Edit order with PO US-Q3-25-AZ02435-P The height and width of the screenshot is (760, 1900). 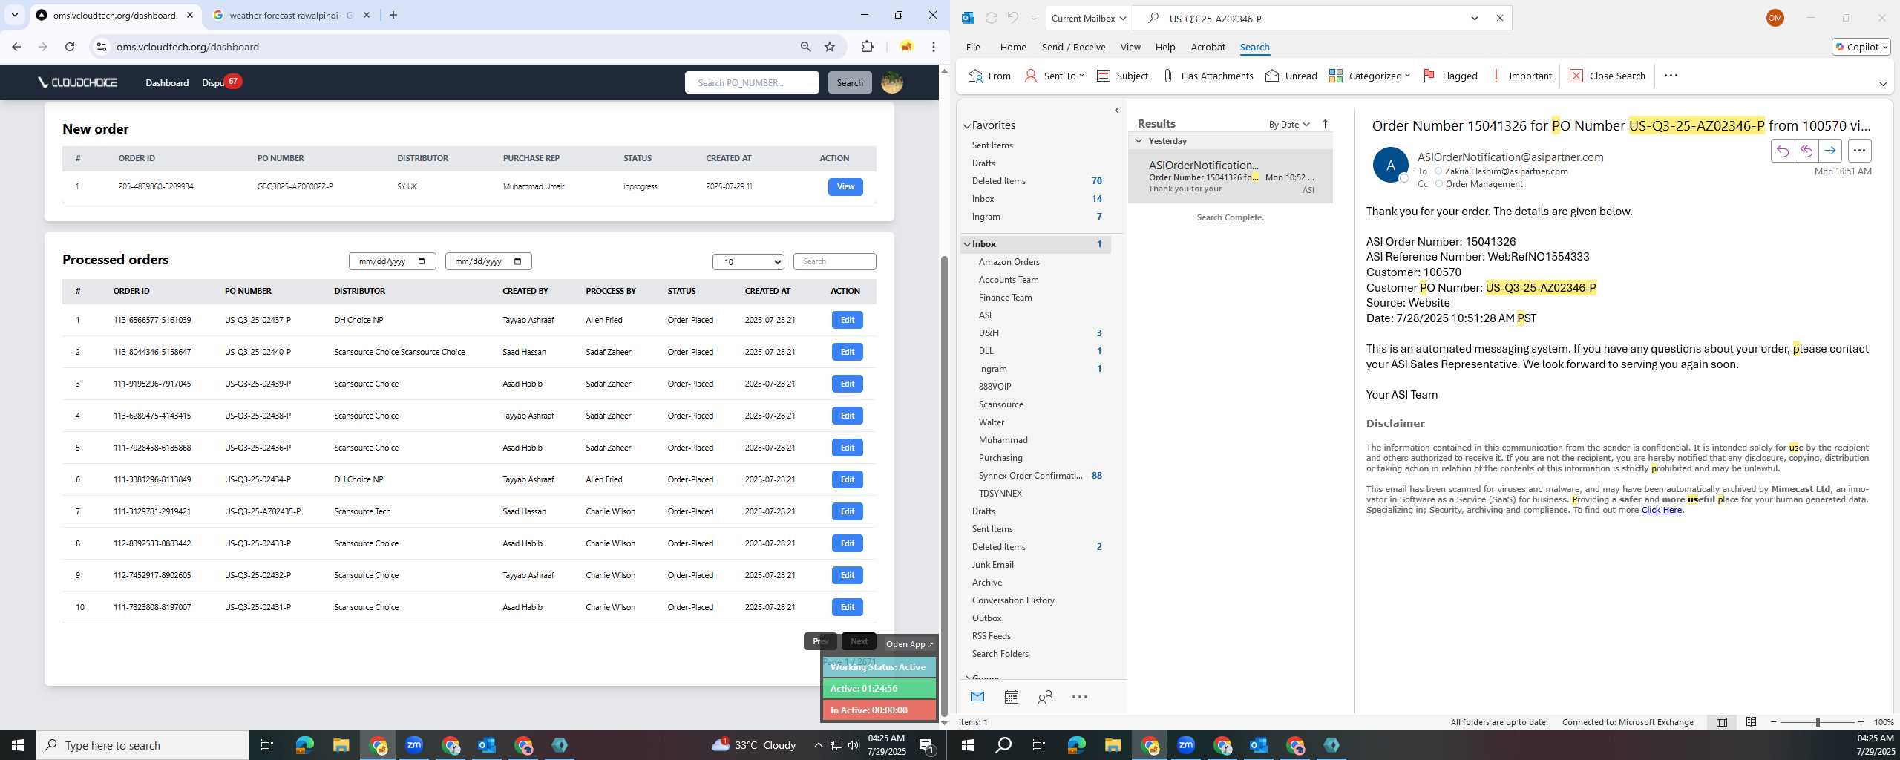tap(847, 511)
